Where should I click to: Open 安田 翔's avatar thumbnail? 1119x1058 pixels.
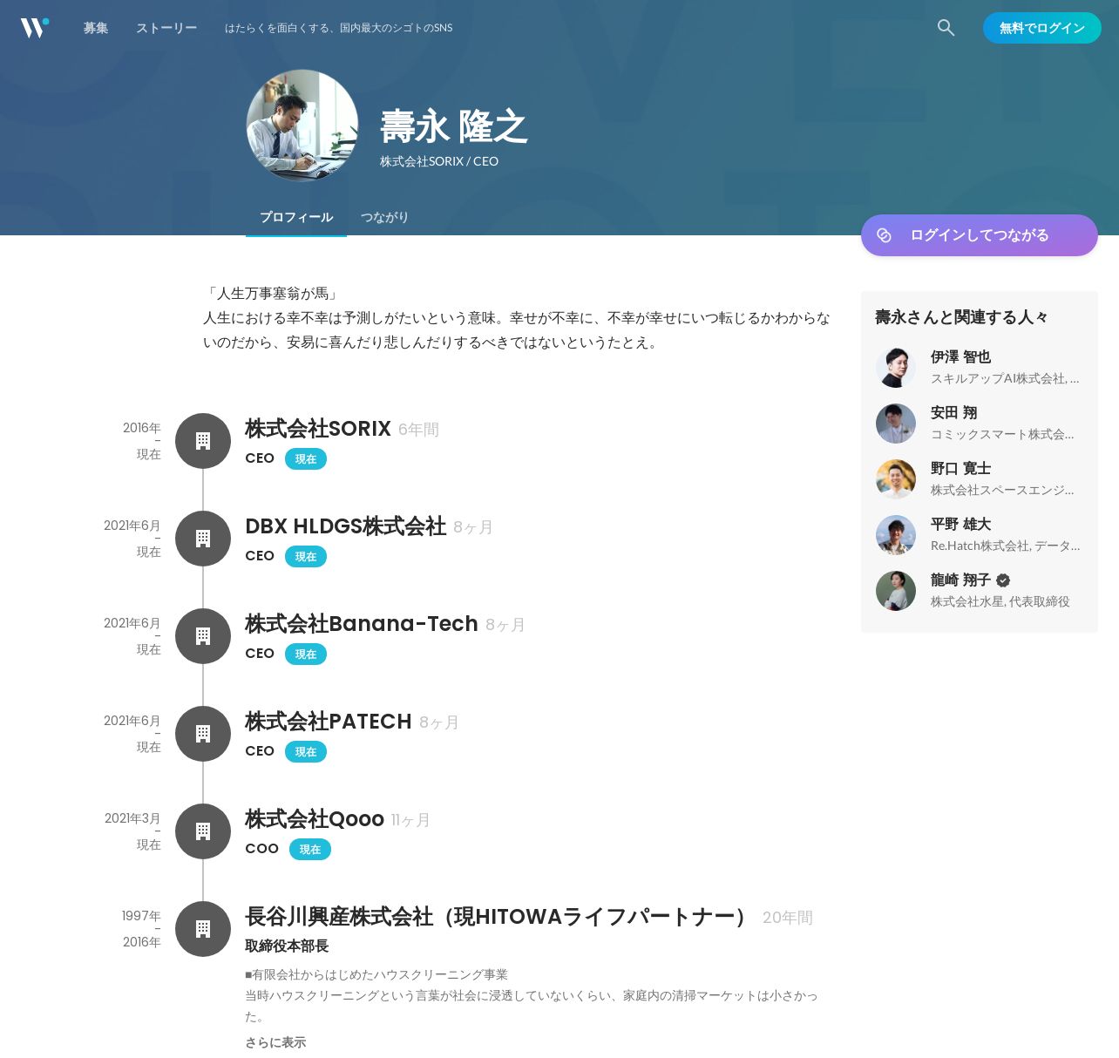point(896,424)
